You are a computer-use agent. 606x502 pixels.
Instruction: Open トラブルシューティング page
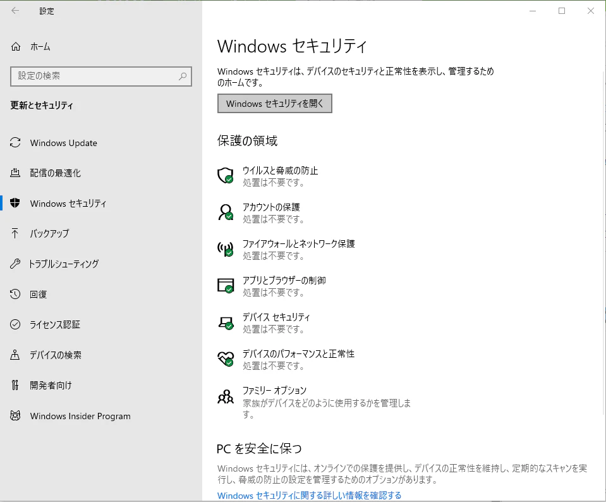pyautogui.click(x=101, y=264)
